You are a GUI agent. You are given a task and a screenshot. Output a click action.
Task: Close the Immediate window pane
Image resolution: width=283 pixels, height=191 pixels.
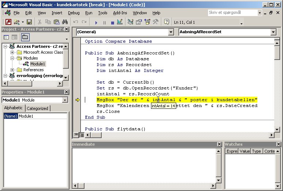click(x=219, y=144)
